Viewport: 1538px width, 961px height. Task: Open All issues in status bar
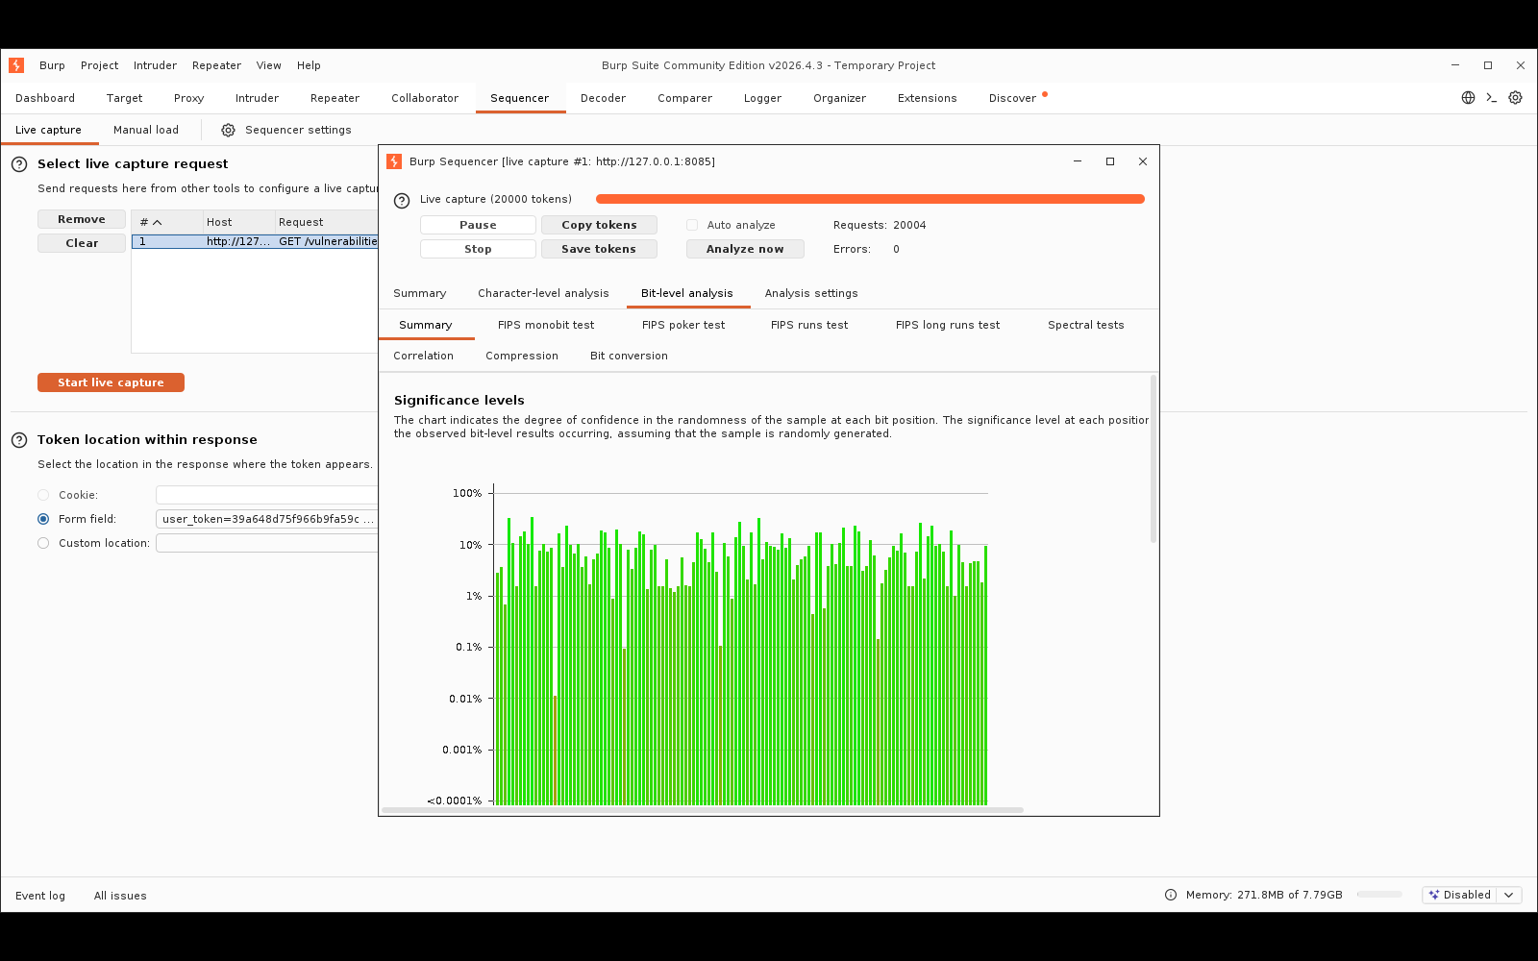120,896
